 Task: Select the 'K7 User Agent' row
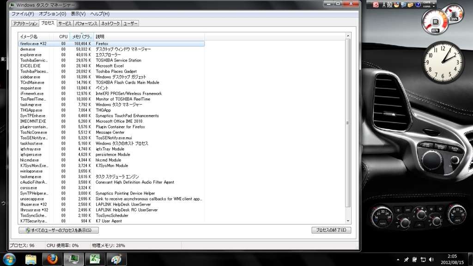[x=111, y=221]
